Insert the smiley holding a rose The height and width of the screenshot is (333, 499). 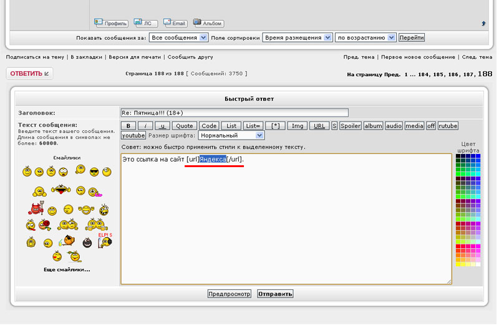click(x=44, y=224)
